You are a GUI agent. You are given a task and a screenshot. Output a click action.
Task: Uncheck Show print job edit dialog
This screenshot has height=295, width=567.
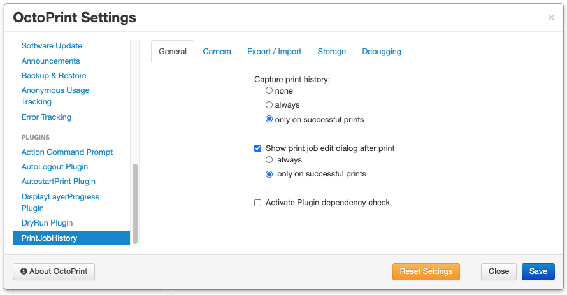tap(258, 148)
